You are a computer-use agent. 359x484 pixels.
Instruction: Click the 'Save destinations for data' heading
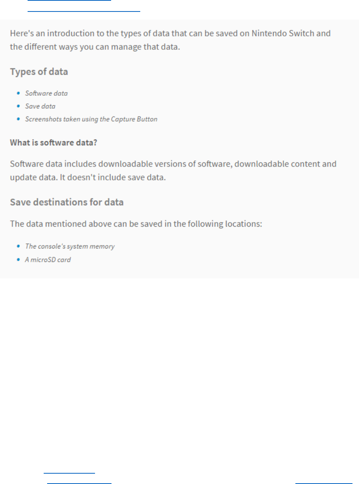click(67, 202)
